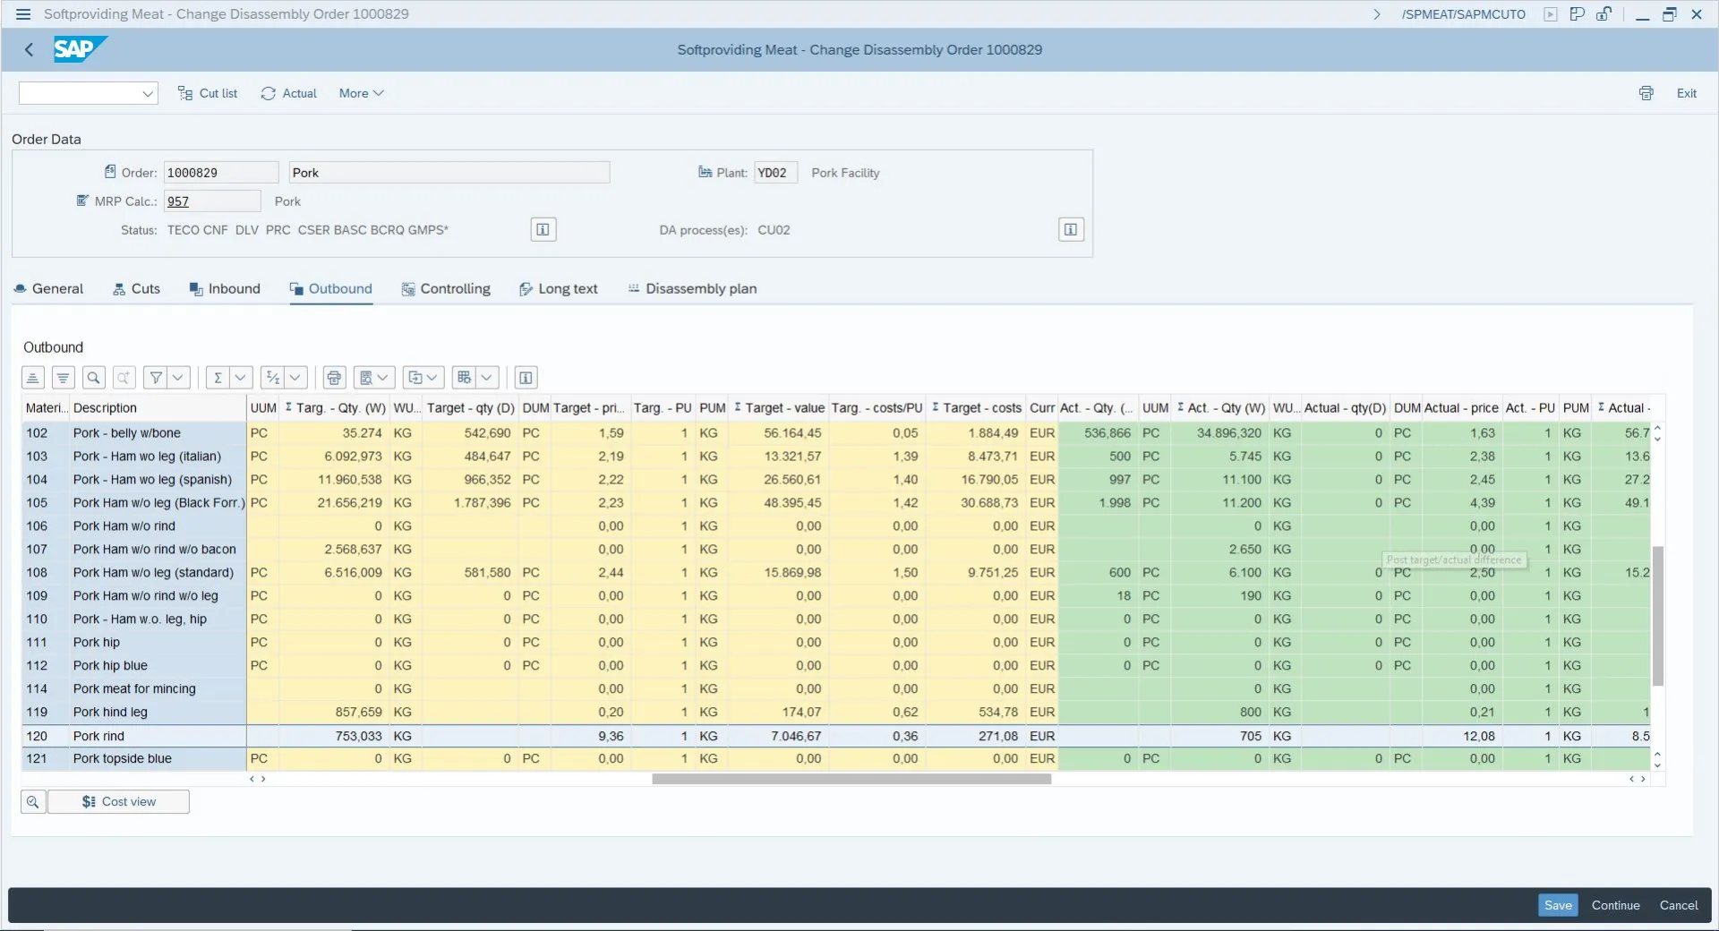The image size is (1719, 931).
Task: Click the Outbound table vertical scrollbar
Action: 1657,616
